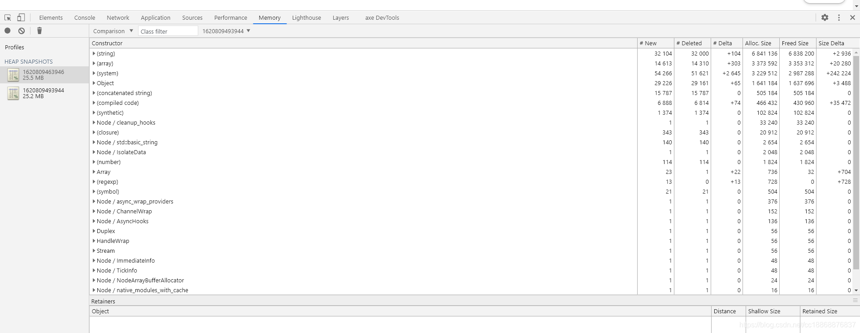This screenshot has height=333, width=860.
Task: Expand Node / async_wrap_providers row
Action: (94, 201)
